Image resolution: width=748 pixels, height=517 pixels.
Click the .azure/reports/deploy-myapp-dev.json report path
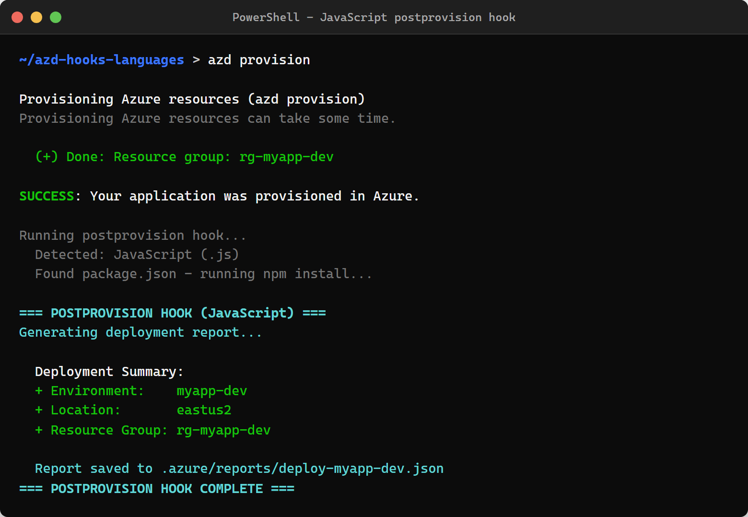point(302,468)
